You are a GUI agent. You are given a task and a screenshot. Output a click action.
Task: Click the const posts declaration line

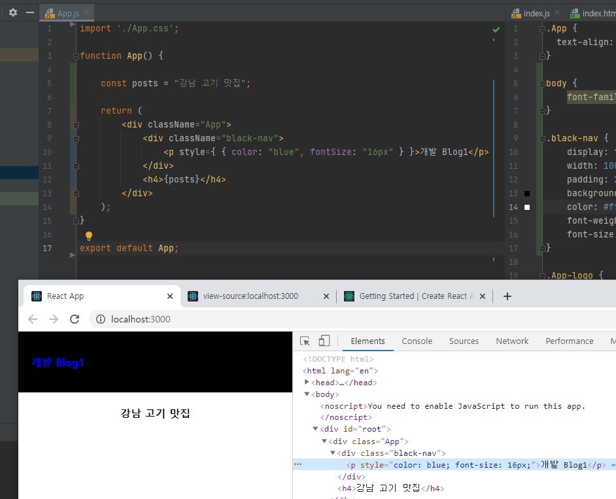[176, 83]
